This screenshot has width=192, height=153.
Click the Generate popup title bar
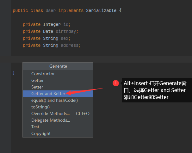(x=58, y=66)
